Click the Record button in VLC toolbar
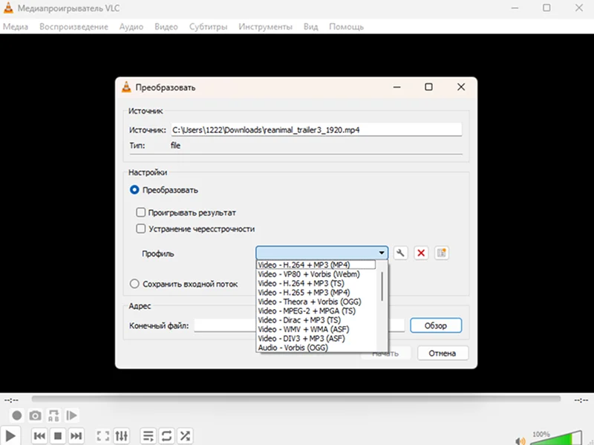Image resolution: width=594 pixels, height=445 pixels. click(16, 415)
